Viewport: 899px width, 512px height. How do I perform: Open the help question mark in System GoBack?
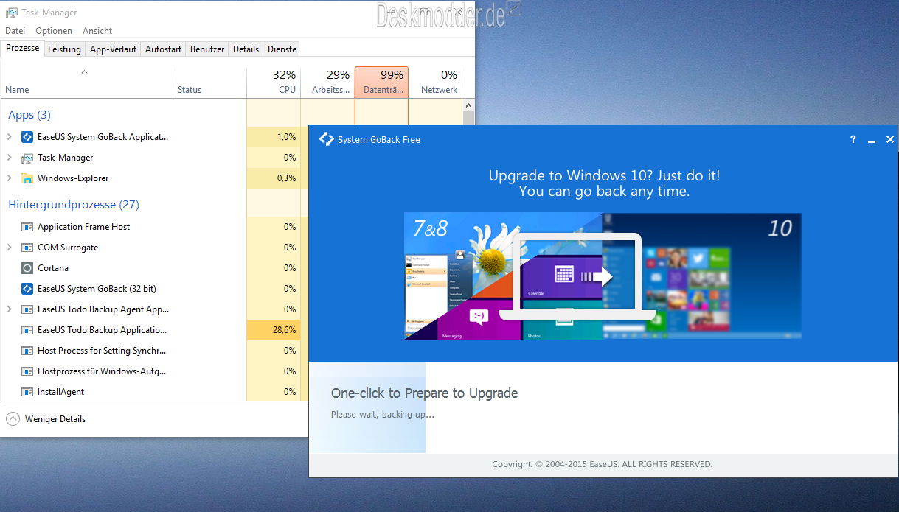pos(853,139)
